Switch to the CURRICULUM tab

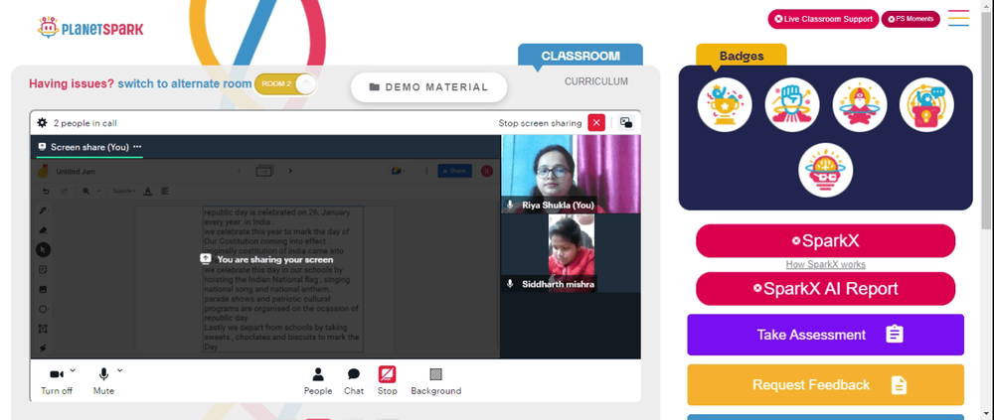tap(595, 81)
